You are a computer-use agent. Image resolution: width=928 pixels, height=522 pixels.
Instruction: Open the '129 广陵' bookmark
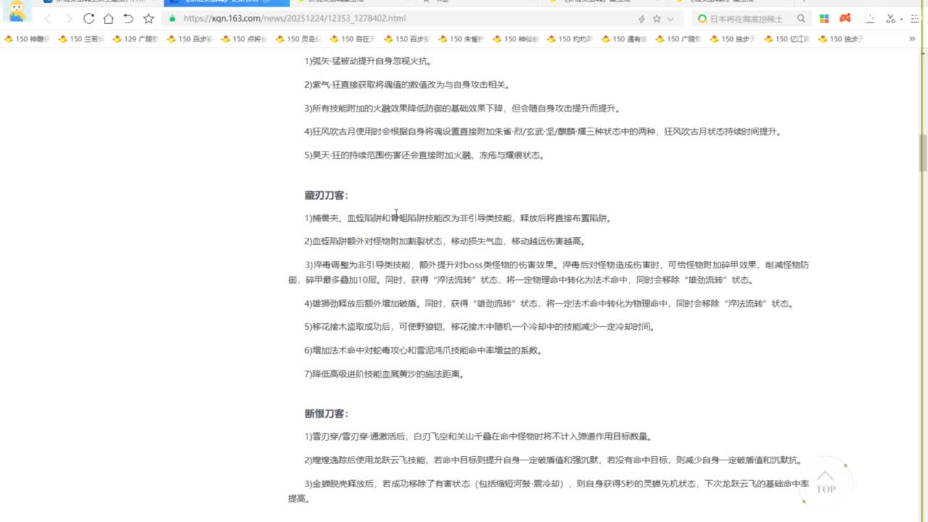click(x=135, y=39)
